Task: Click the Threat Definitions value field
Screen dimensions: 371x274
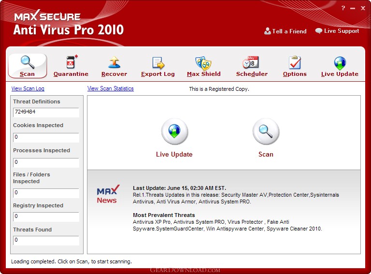Action: click(46, 113)
